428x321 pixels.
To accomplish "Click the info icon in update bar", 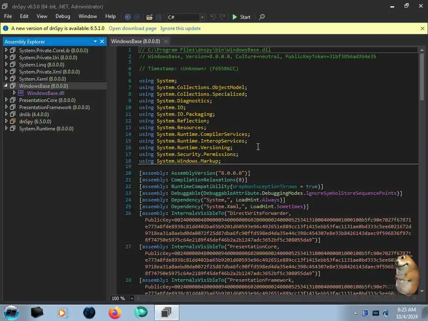I will [5, 28].
